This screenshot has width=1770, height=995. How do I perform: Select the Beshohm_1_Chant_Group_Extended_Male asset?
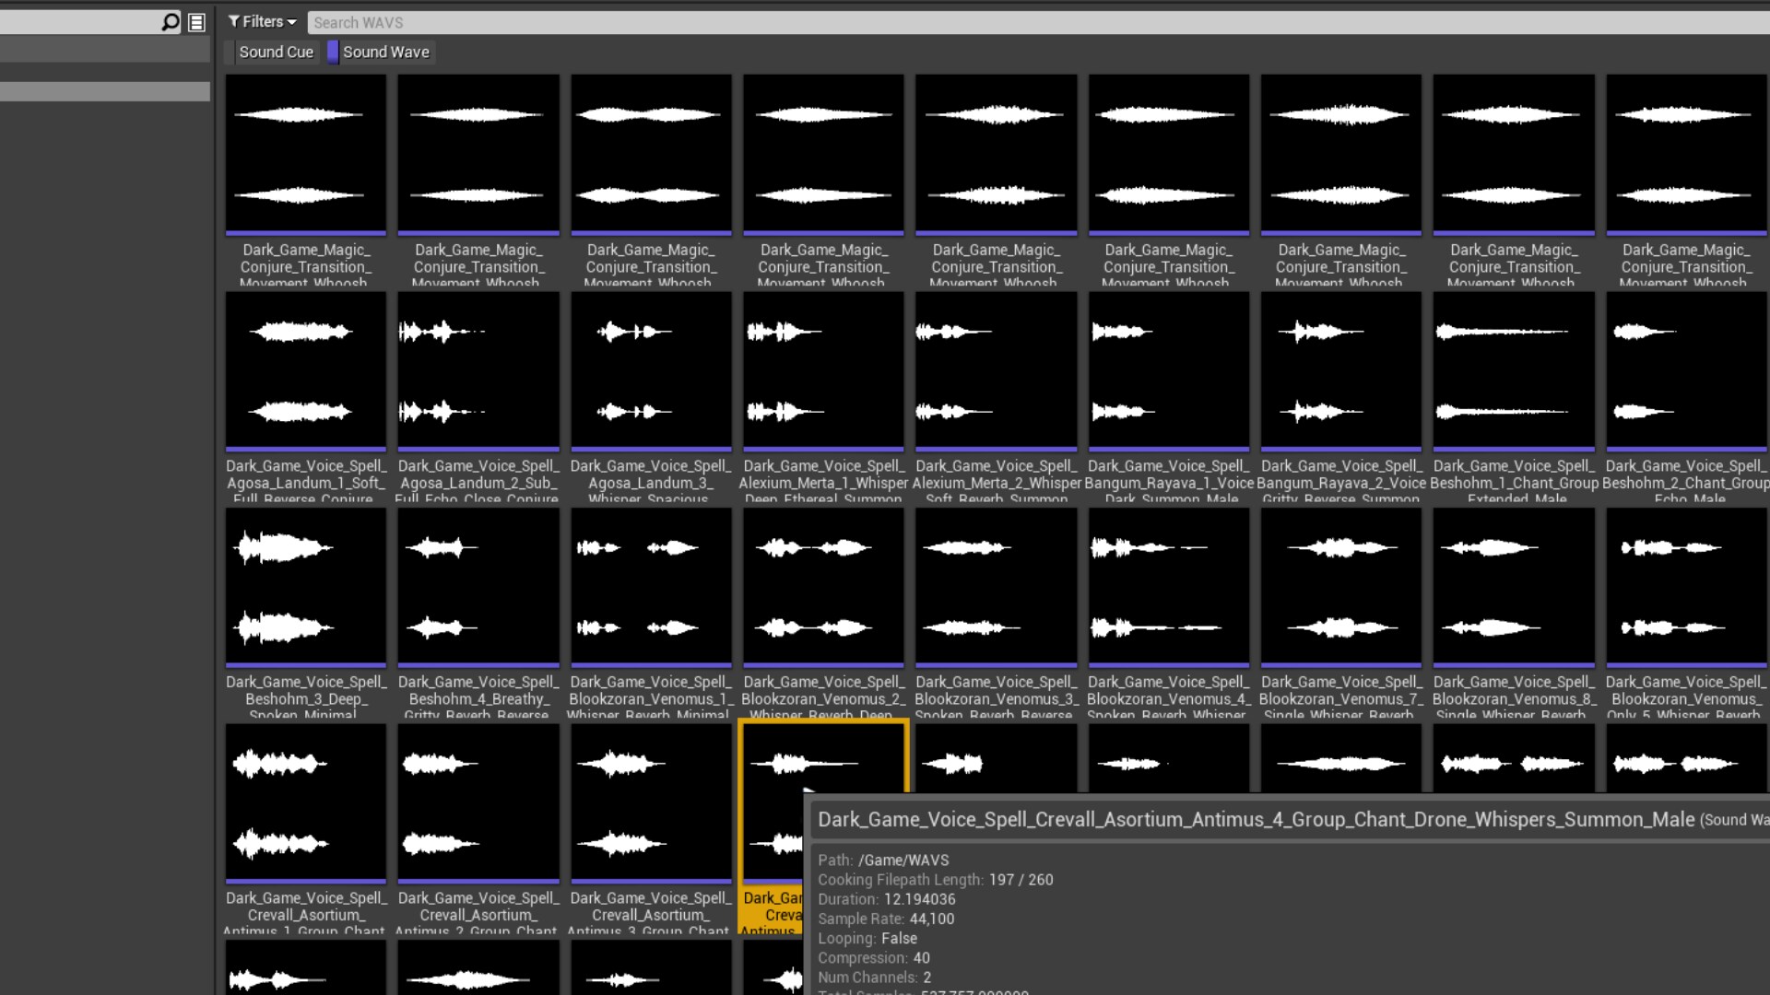[1513, 369]
